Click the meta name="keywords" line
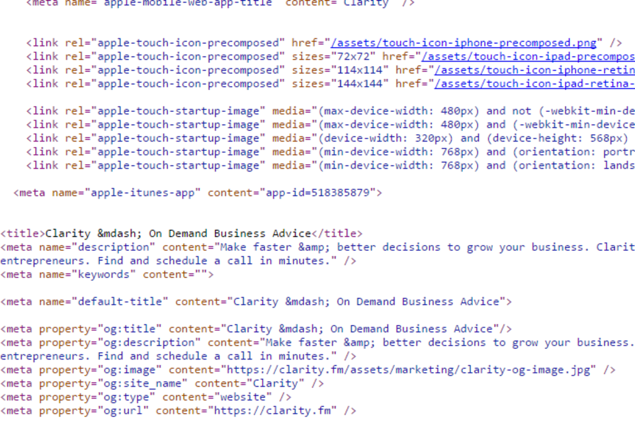This screenshot has height=425, width=635. click(107, 275)
